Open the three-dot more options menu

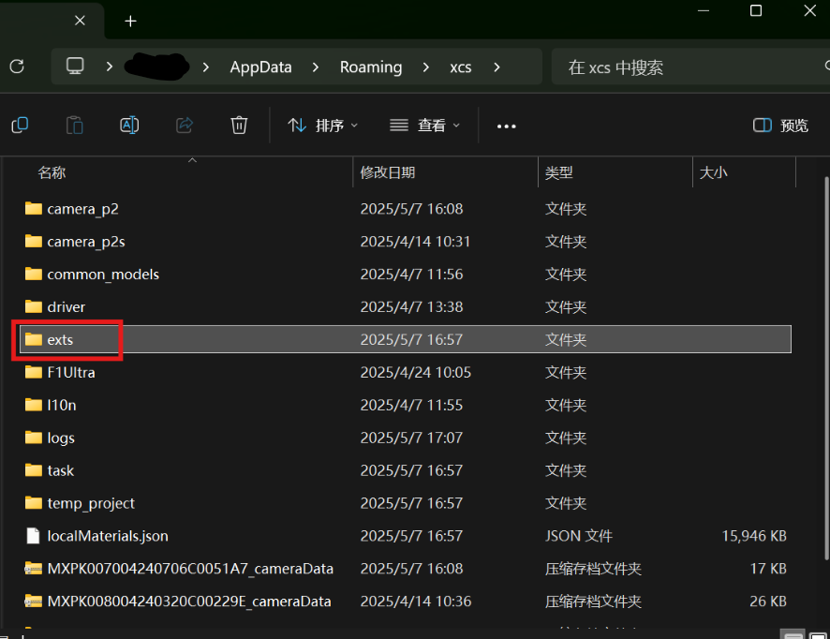[506, 126]
